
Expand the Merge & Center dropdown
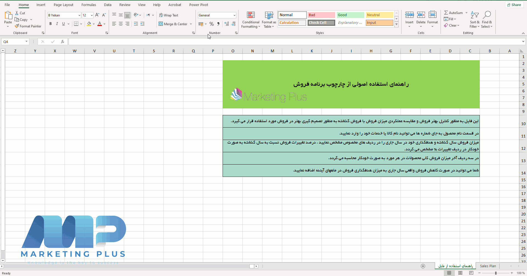click(191, 24)
